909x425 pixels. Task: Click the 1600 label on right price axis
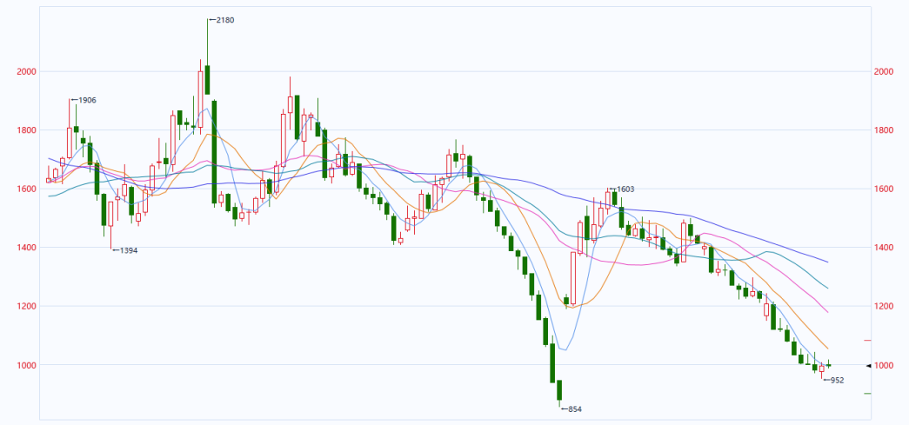tap(883, 189)
